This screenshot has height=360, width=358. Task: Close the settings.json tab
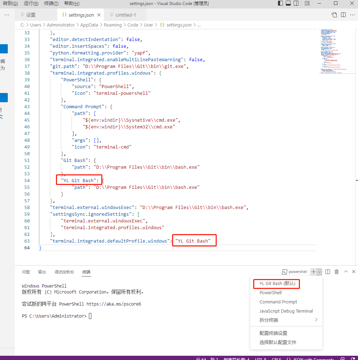99,15
